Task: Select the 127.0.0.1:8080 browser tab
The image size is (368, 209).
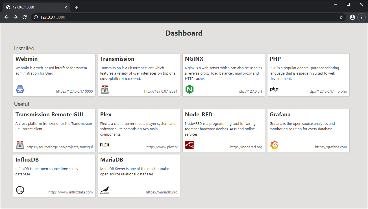Action: point(36,7)
